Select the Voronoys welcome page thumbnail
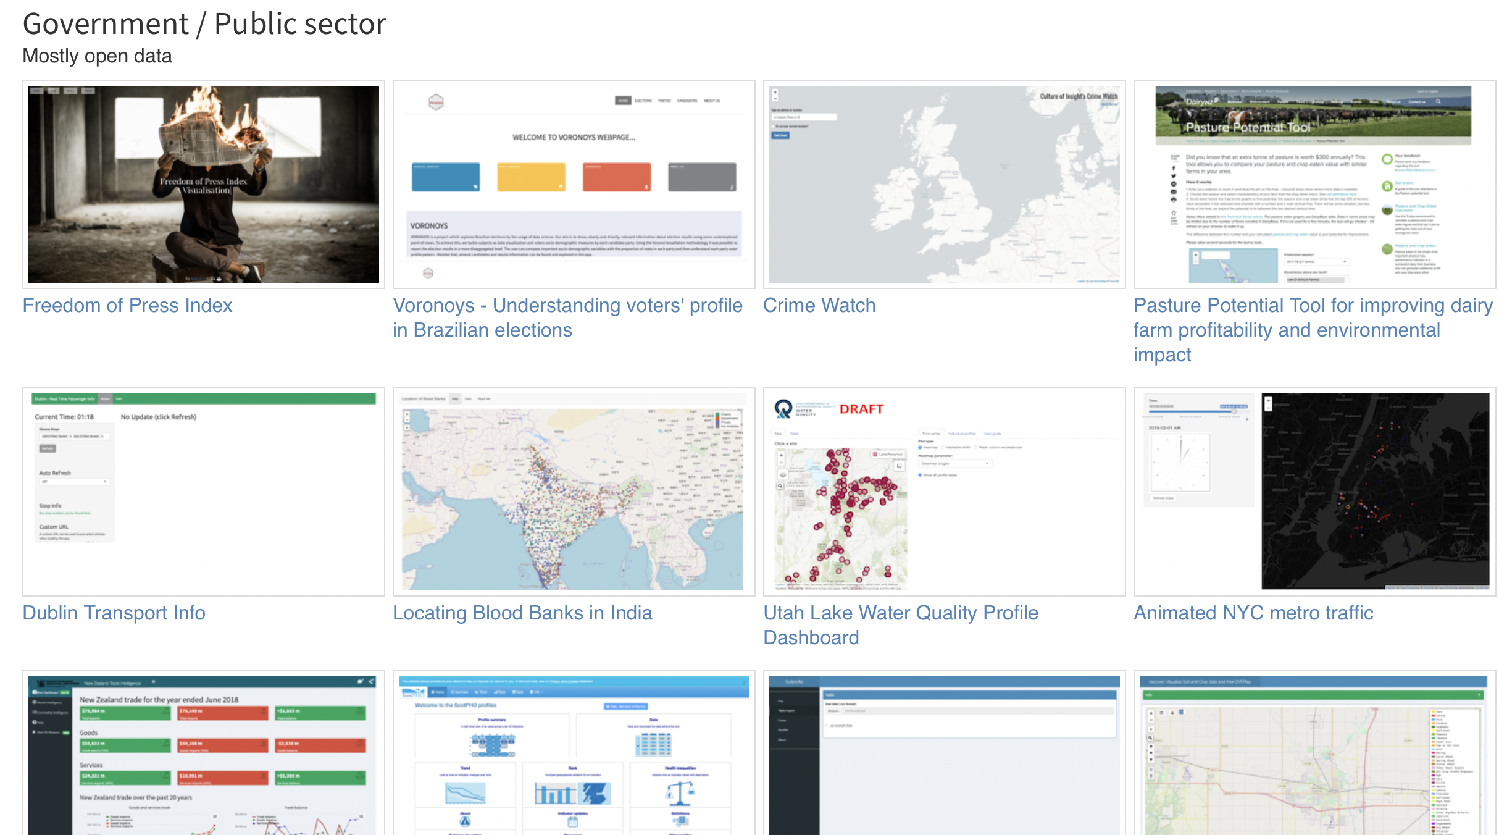 [574, 184]
